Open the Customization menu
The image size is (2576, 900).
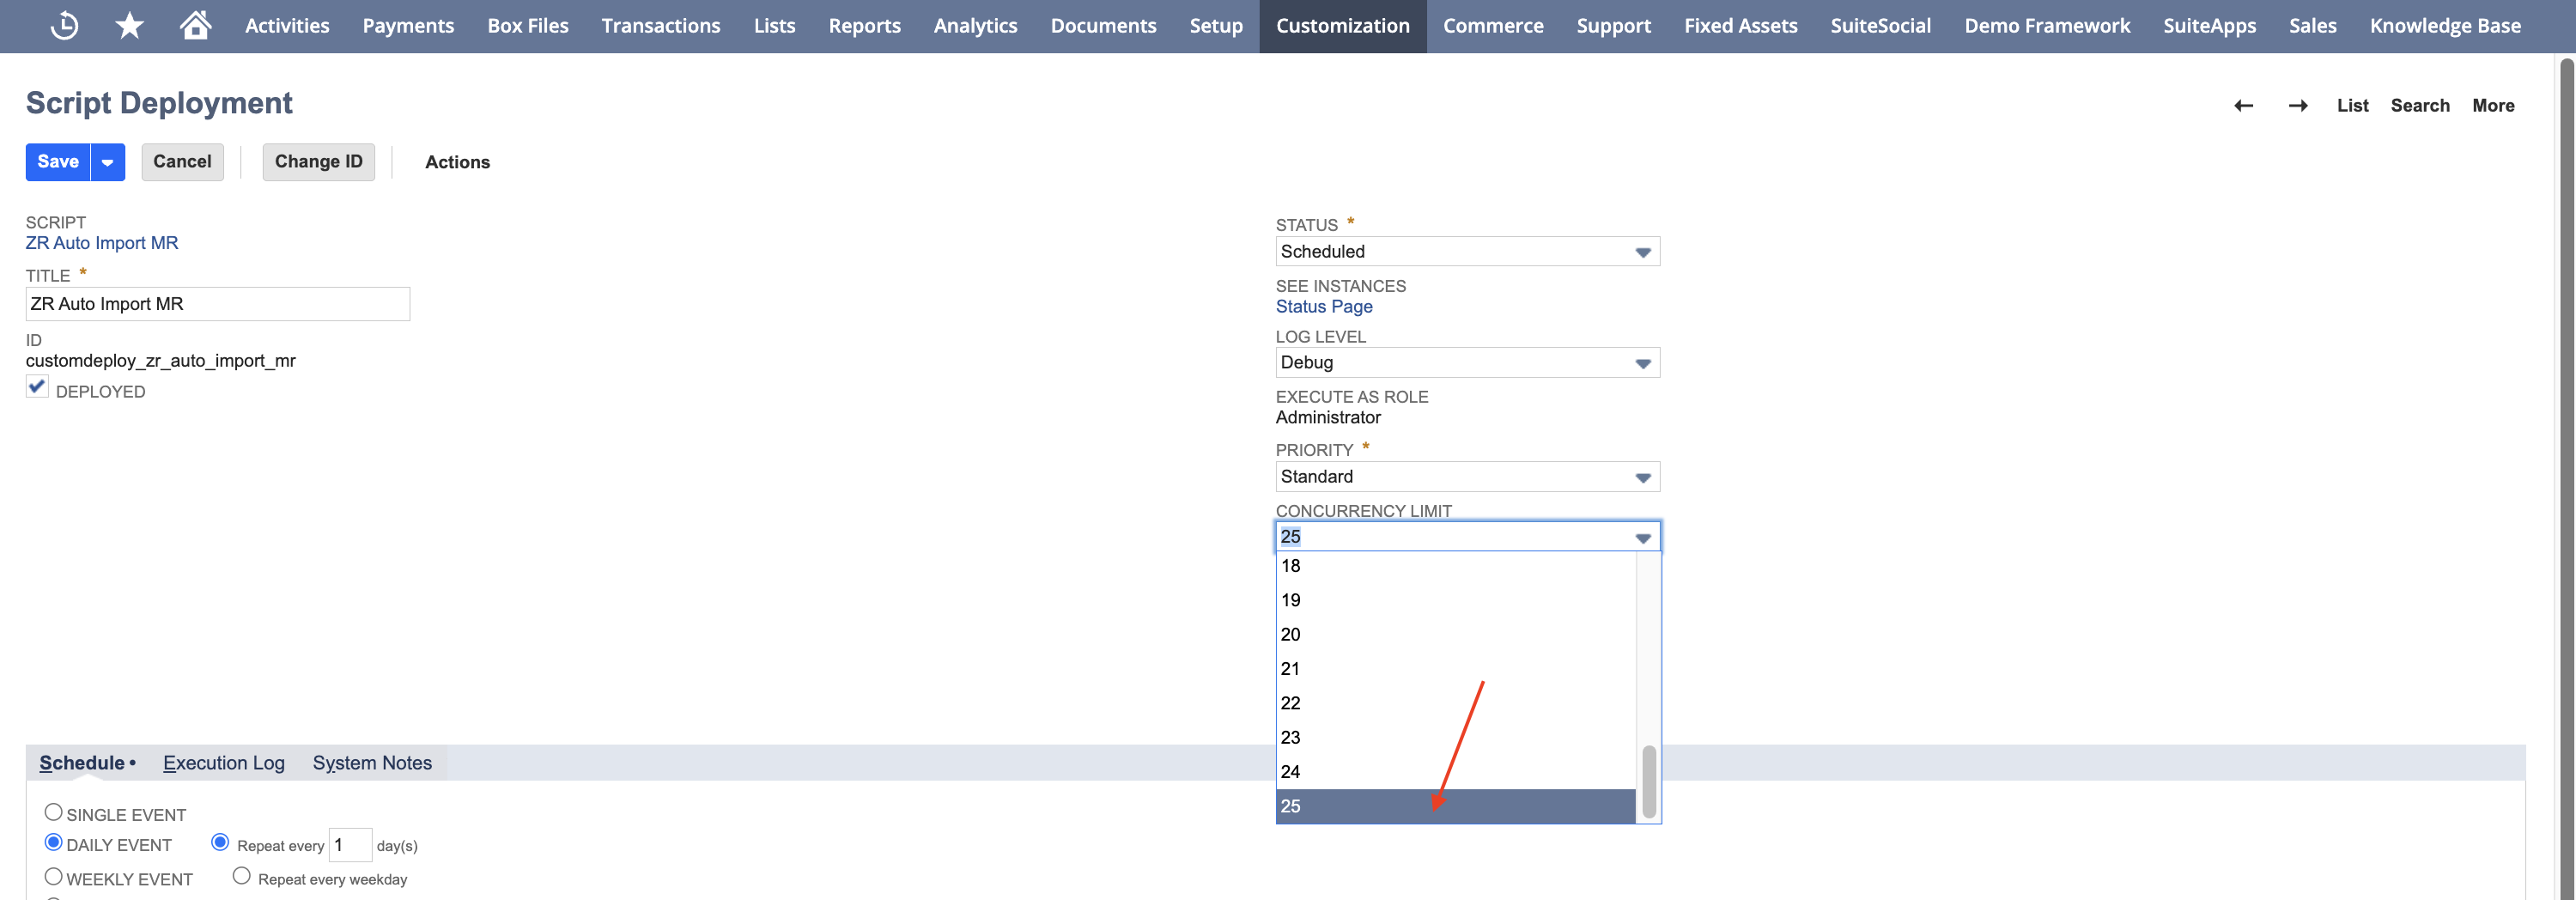1342,26
